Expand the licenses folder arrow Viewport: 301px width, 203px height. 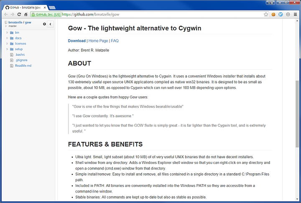[7, 44]
